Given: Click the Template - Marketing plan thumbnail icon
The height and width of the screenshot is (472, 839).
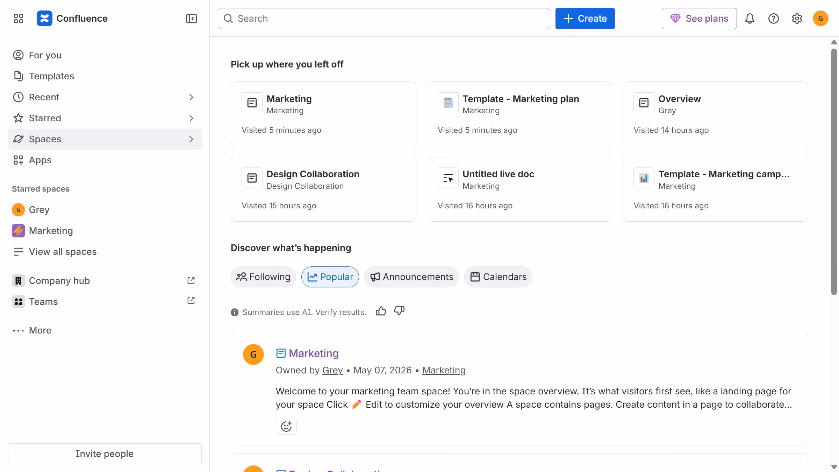Looking at the screenshot, I should [x=448, y=103].
